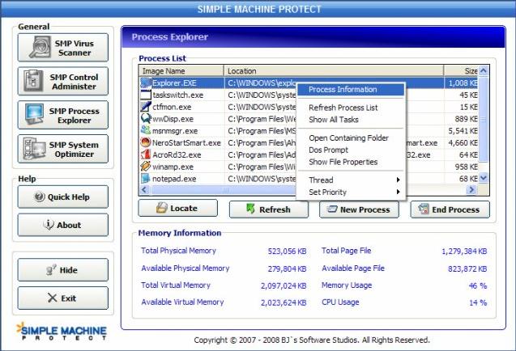Click the AcroRd32.exe Acrobat icon
The width and height of the screenshot is (516, 351).
pos(146,154)
